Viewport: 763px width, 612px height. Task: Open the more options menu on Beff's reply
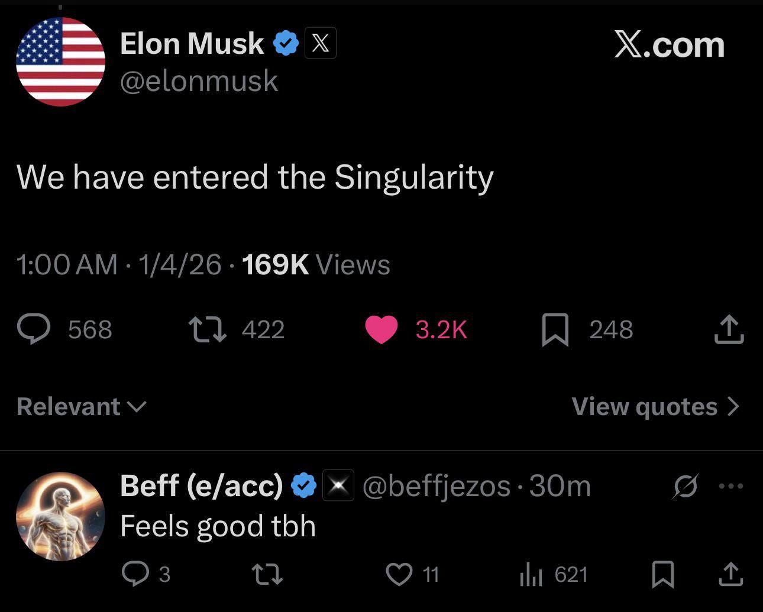(x=732, y=486)
